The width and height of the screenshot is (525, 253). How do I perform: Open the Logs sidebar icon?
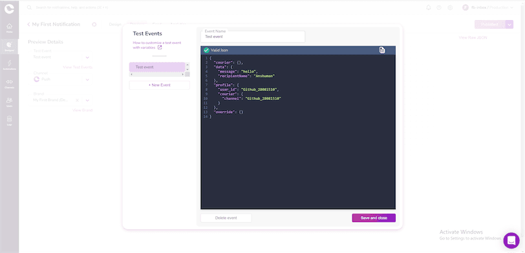coord(9,121)
